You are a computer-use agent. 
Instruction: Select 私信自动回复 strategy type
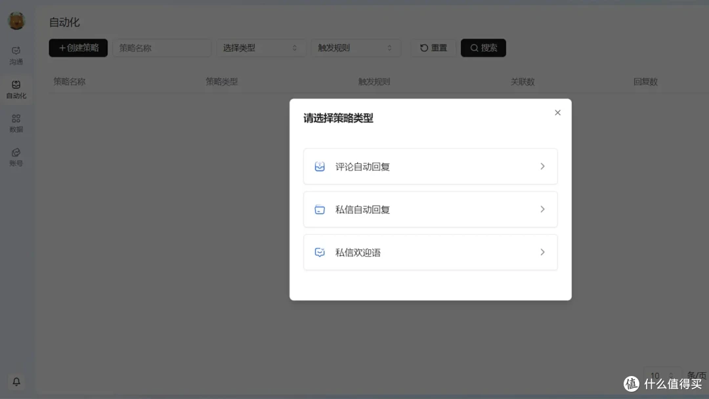pyautogui.click(x=431, y=209)
